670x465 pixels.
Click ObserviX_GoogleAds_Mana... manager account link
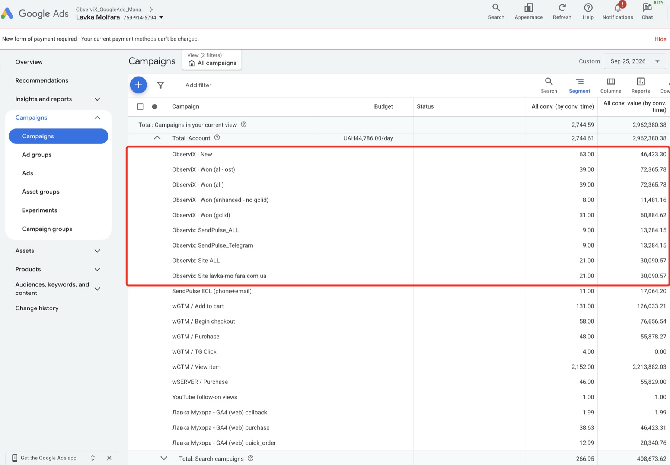click(x=110, y=9)
